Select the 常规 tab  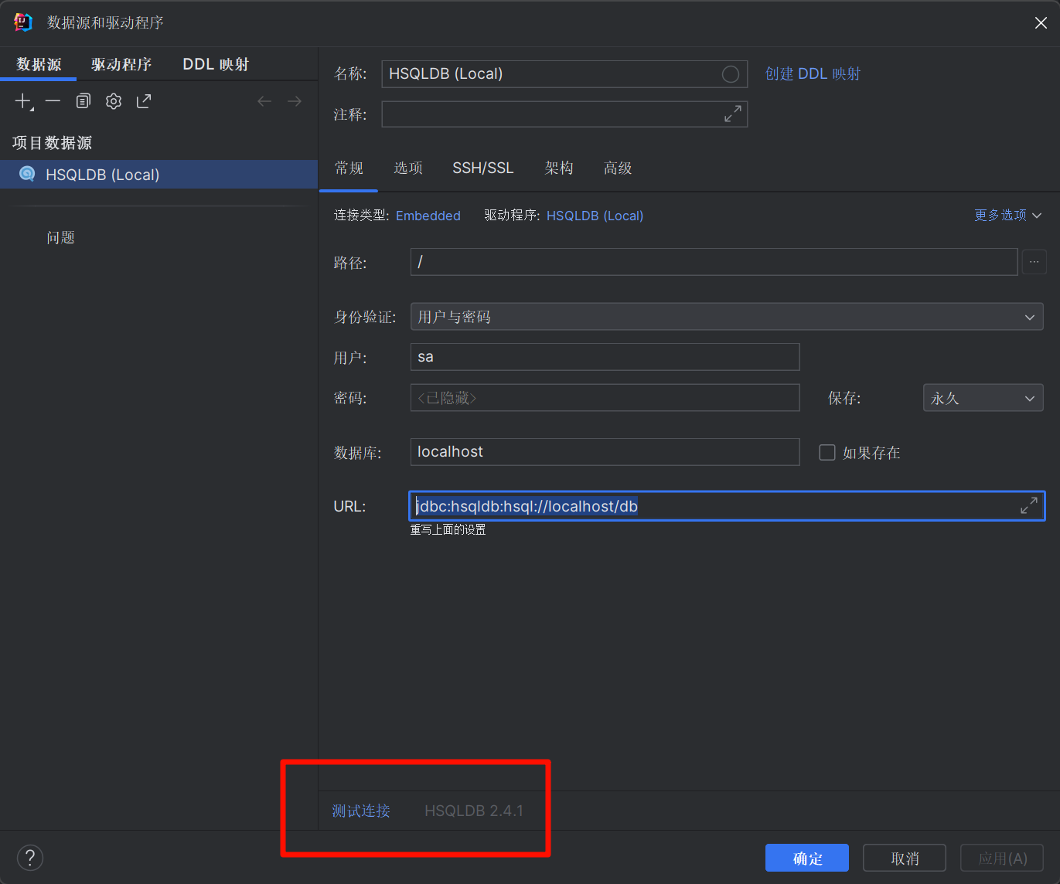pos(349,168)
